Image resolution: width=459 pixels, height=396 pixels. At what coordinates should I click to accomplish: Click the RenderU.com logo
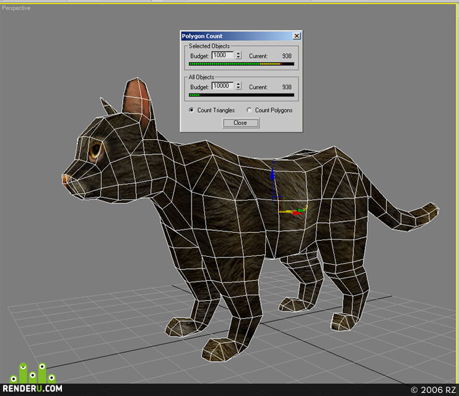click(x=32, y=378)
